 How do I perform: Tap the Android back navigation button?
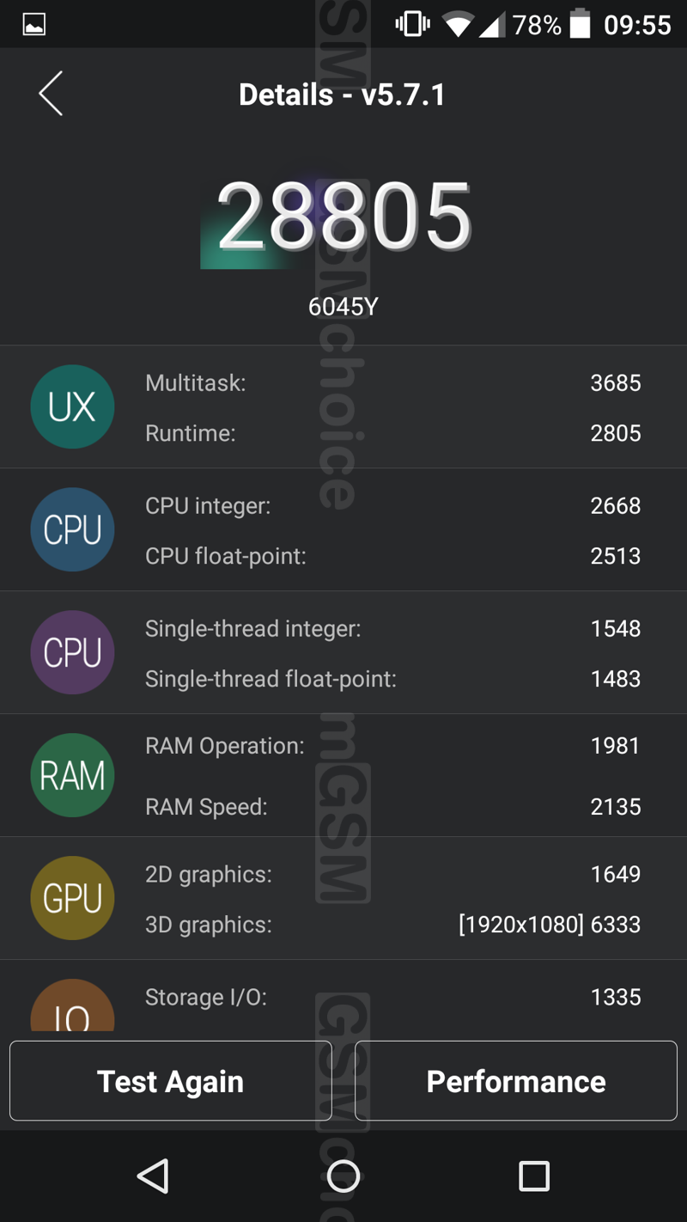click(x=153, y=1176)
